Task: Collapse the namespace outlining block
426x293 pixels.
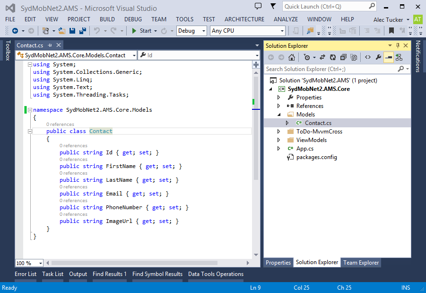Action: (30, 110)
